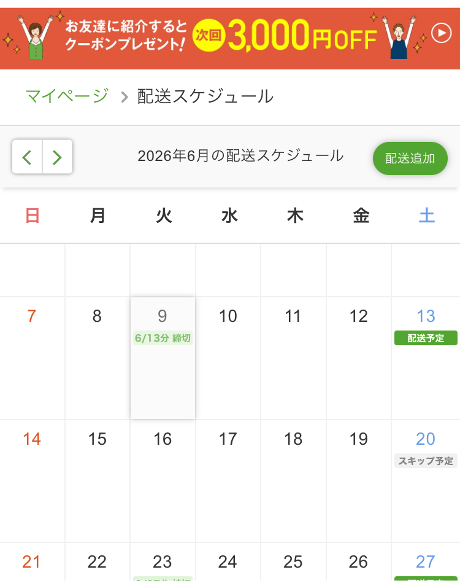The width and height of the screenshot is (460, 583).
Task: Click the breadcrumb chevron separator
Action: pos(125,97)
